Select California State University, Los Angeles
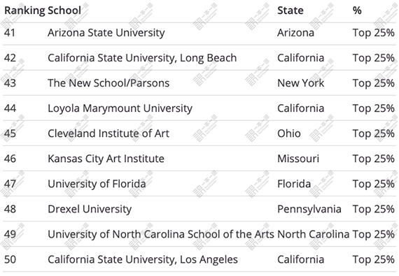Screen dimensions: 399x276 143,260
